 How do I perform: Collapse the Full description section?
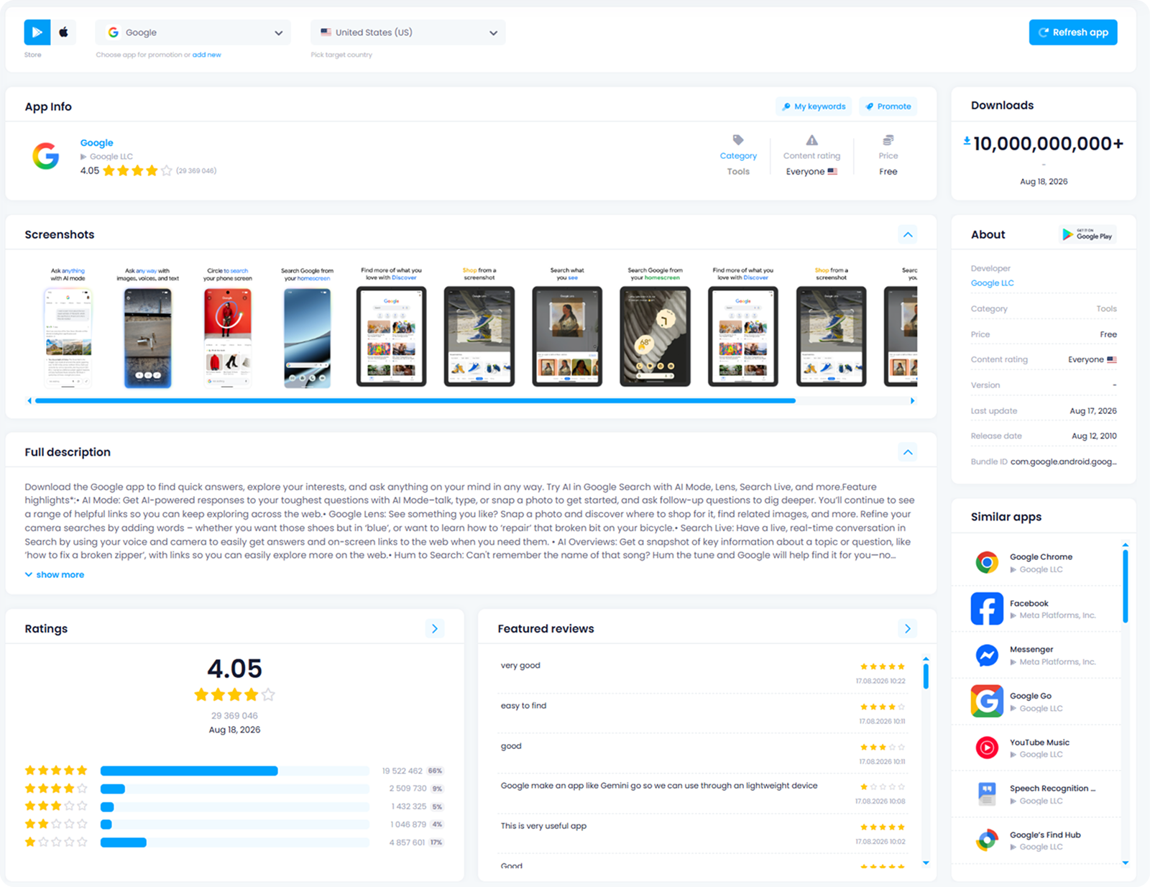click(x=908, y=452)
